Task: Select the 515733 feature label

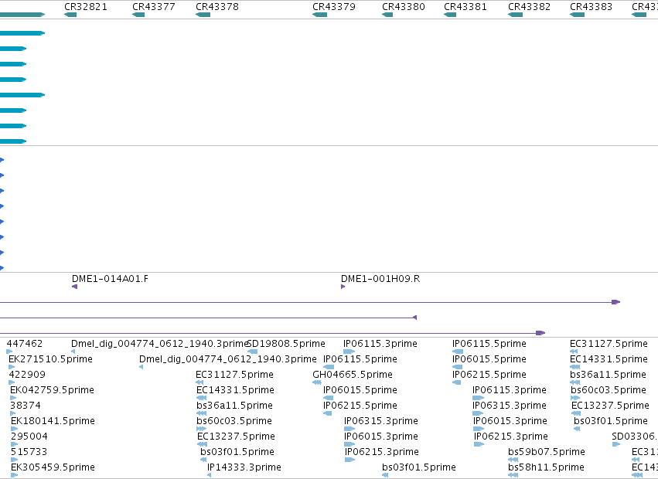Action: [x=29, y=452]
